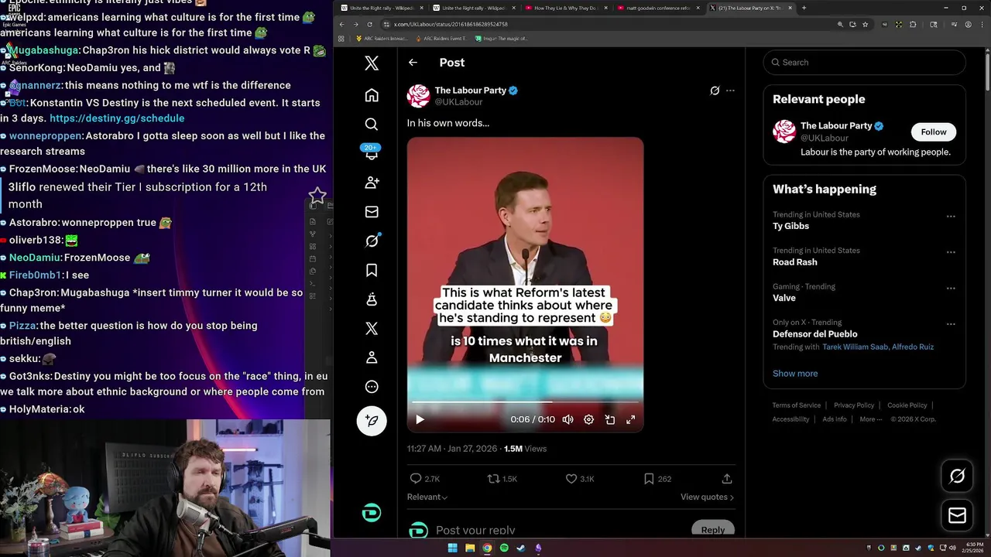Open the floating Grok button

957,477
